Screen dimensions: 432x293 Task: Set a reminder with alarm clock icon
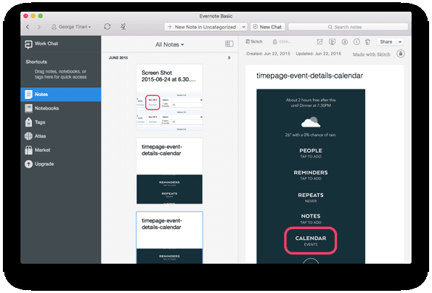pyautogui.click(x=319, y=41)
